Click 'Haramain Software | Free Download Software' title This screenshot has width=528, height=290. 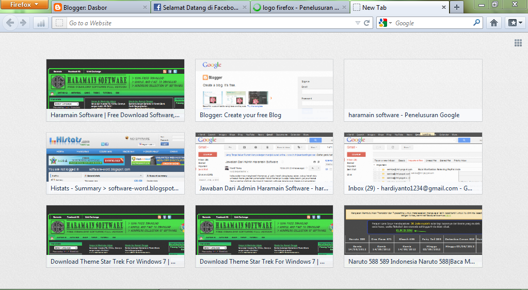pos(115,115)
